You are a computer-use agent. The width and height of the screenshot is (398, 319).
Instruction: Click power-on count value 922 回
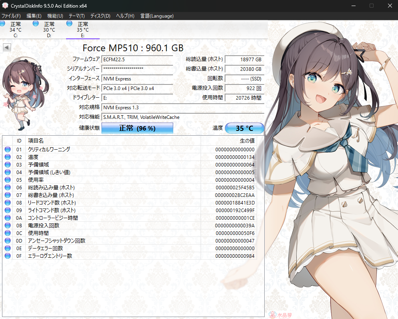245,88
